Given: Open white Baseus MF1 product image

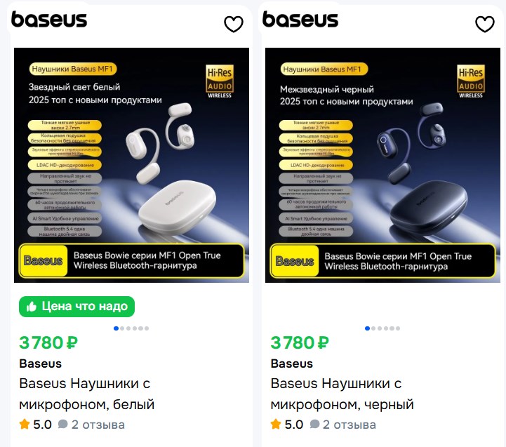Looking at the screenshot, I should click(x=132, y=165).
